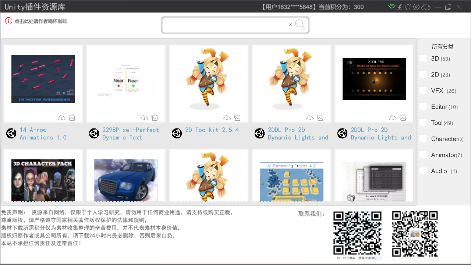Tick the Editor (10) category checkbox

tap(423, 106)
